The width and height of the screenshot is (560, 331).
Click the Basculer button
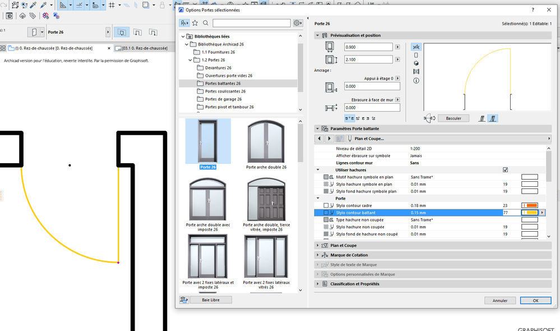click(453, 118)
